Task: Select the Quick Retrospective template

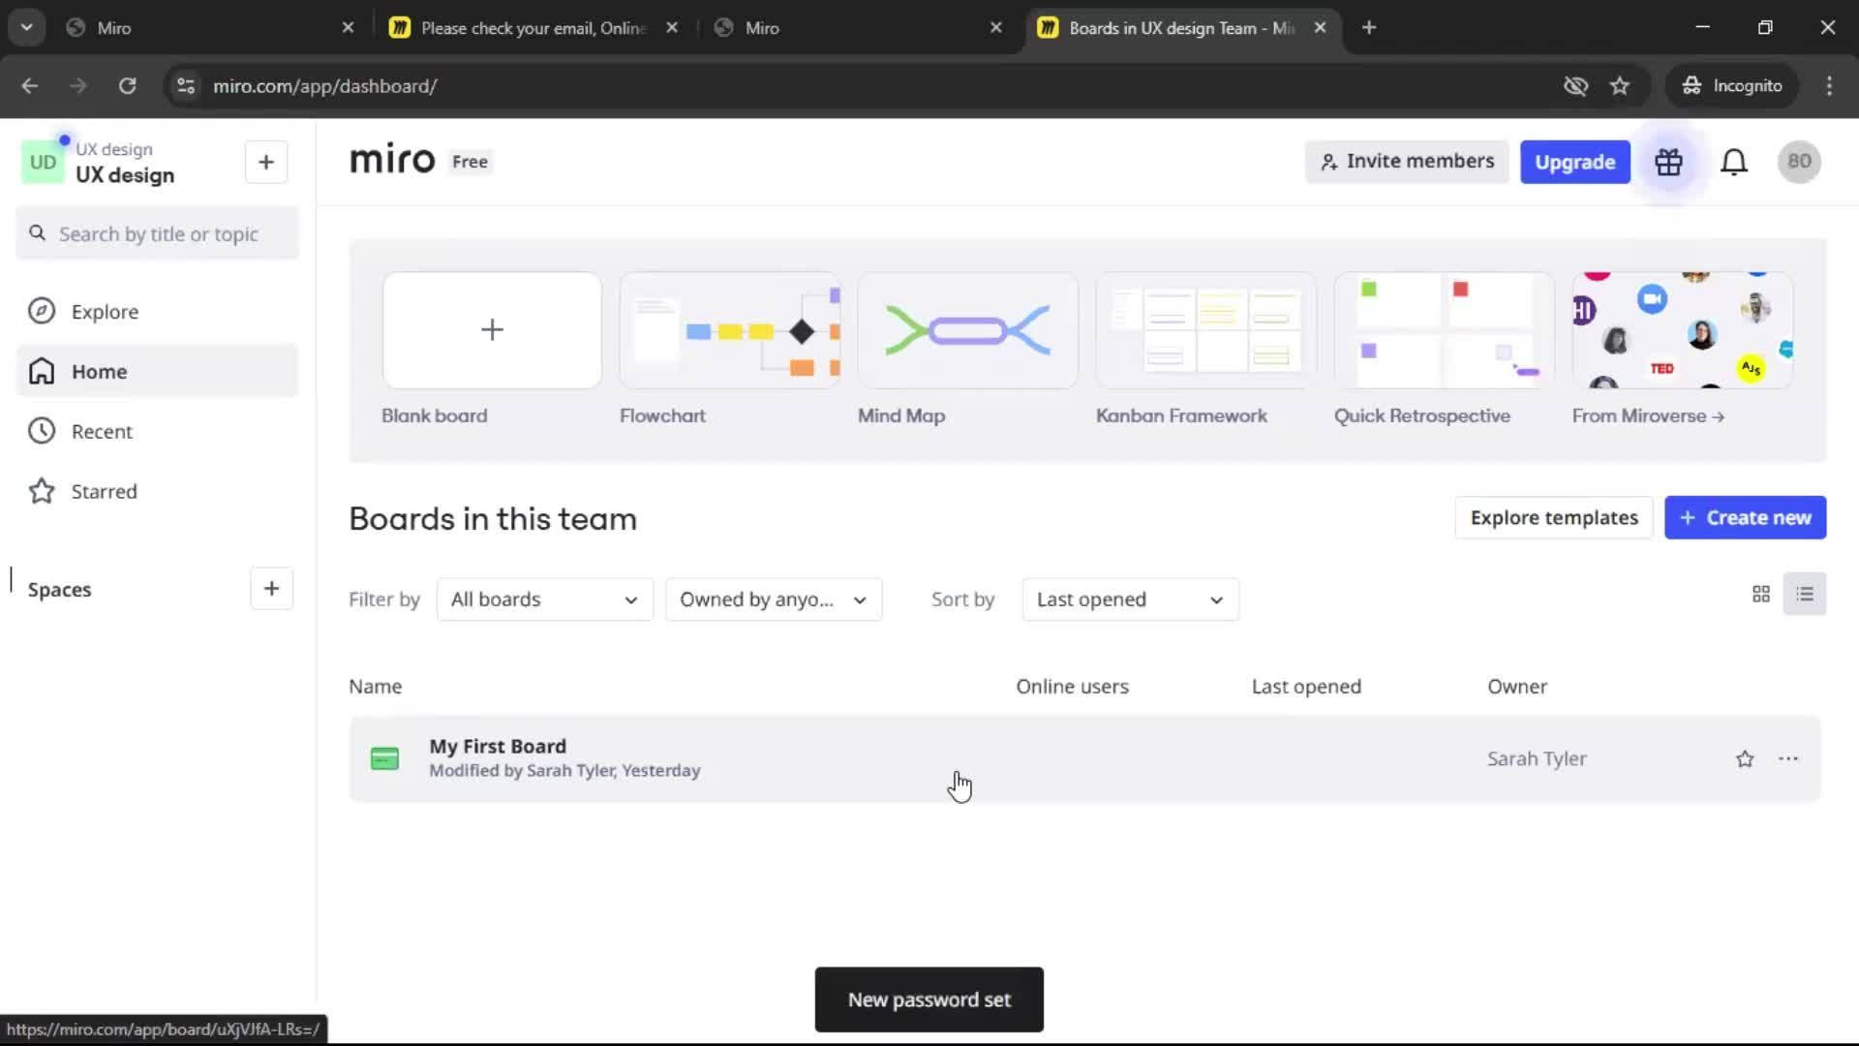Action: tap(1444, 330)
